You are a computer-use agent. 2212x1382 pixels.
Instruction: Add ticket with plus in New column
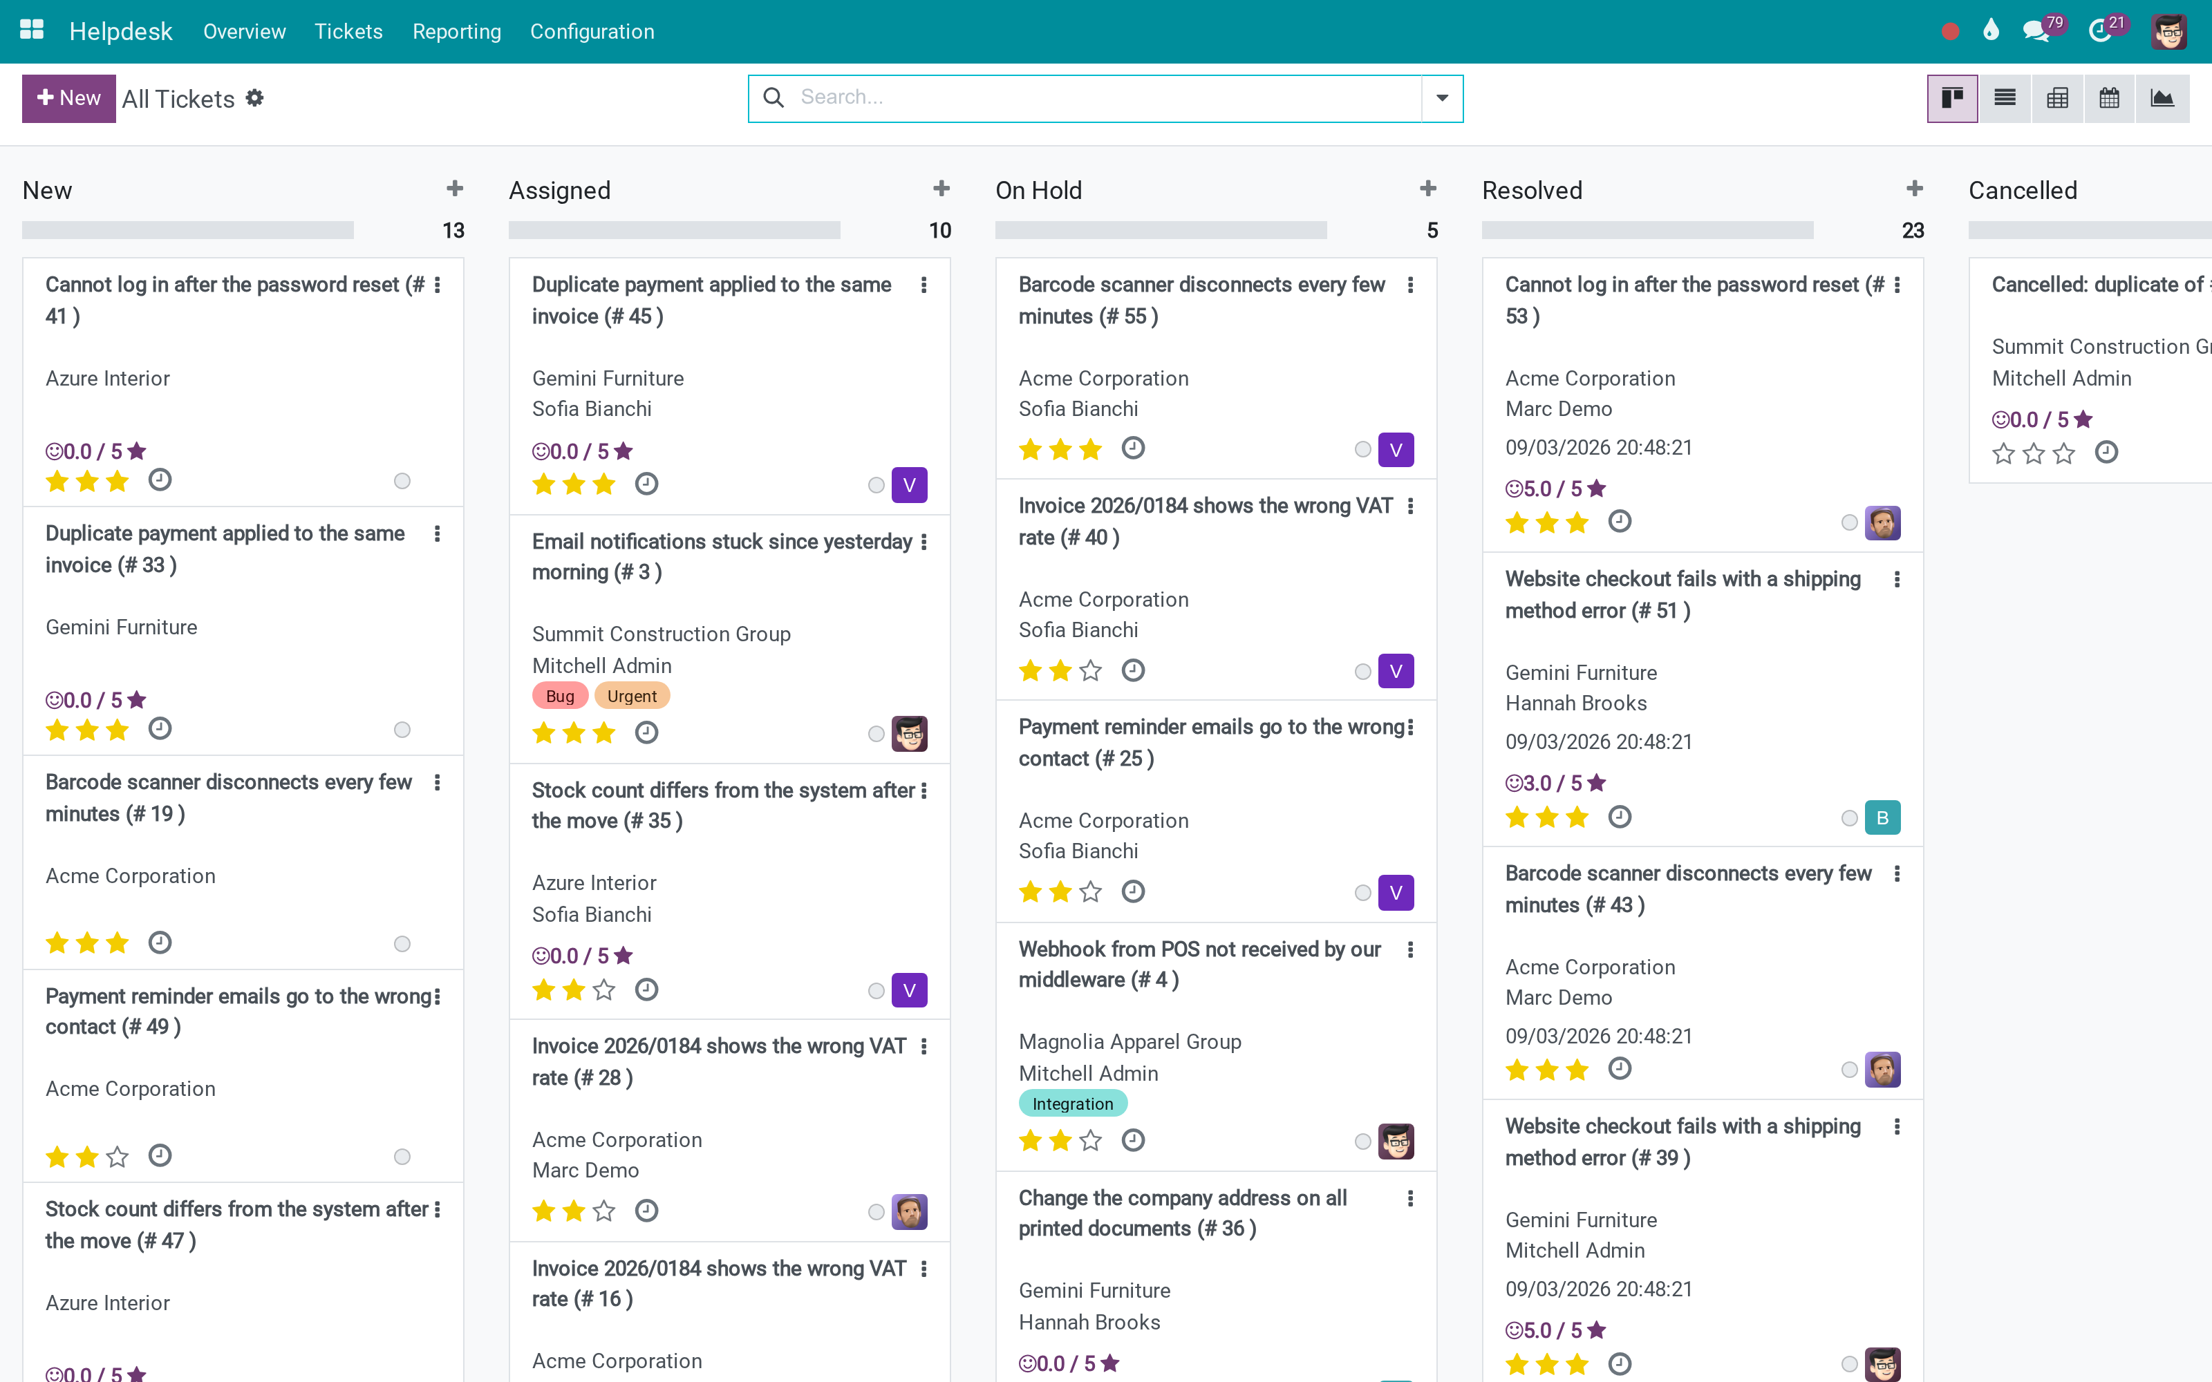(x=454, y=188)
